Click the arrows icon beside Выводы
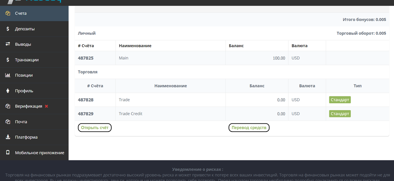Viewport: 394px width, 181px height. tap(8, 44)
